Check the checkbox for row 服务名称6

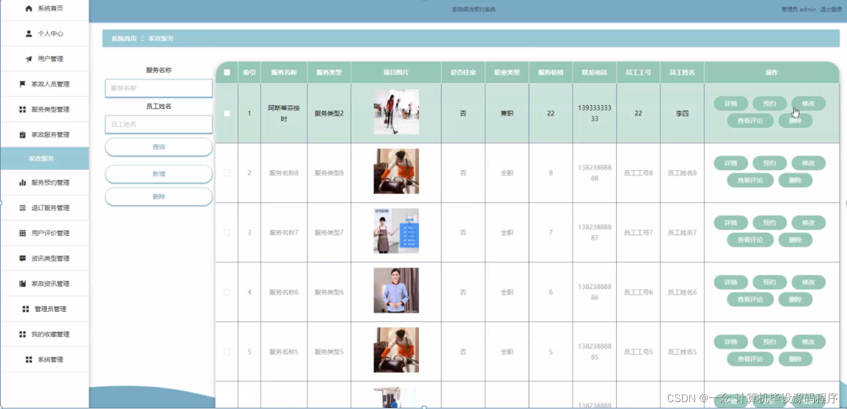coord(227,292)
